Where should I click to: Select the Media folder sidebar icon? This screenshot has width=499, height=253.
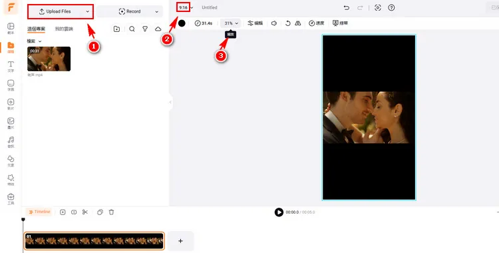tap(11, 47)
